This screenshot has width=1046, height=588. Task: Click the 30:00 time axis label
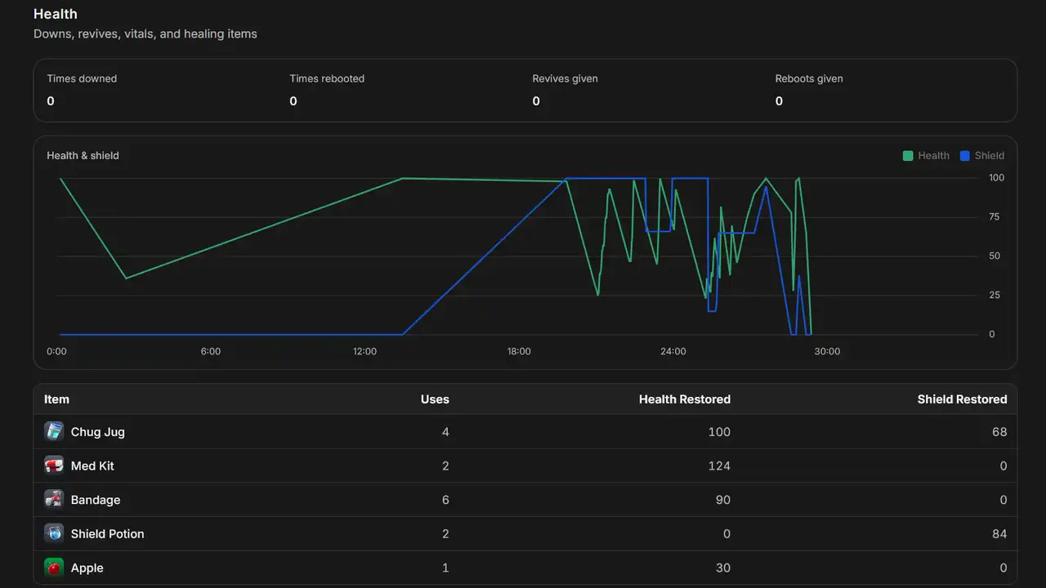pyautogui.click(x=827, y=351)
